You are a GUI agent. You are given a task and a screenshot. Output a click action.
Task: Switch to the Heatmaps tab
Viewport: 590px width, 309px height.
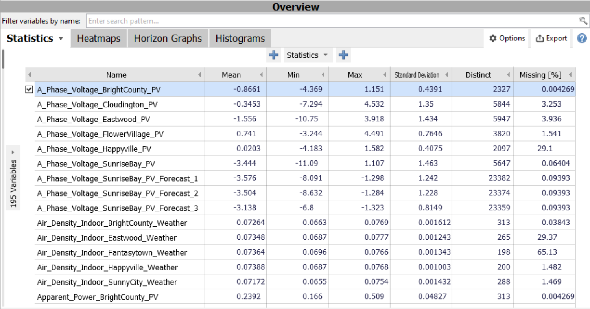[x=99, y=39]
